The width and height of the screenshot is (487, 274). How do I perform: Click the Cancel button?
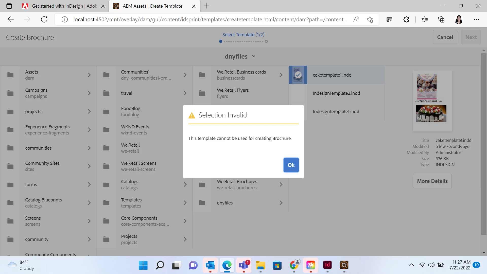click(445, 37)
